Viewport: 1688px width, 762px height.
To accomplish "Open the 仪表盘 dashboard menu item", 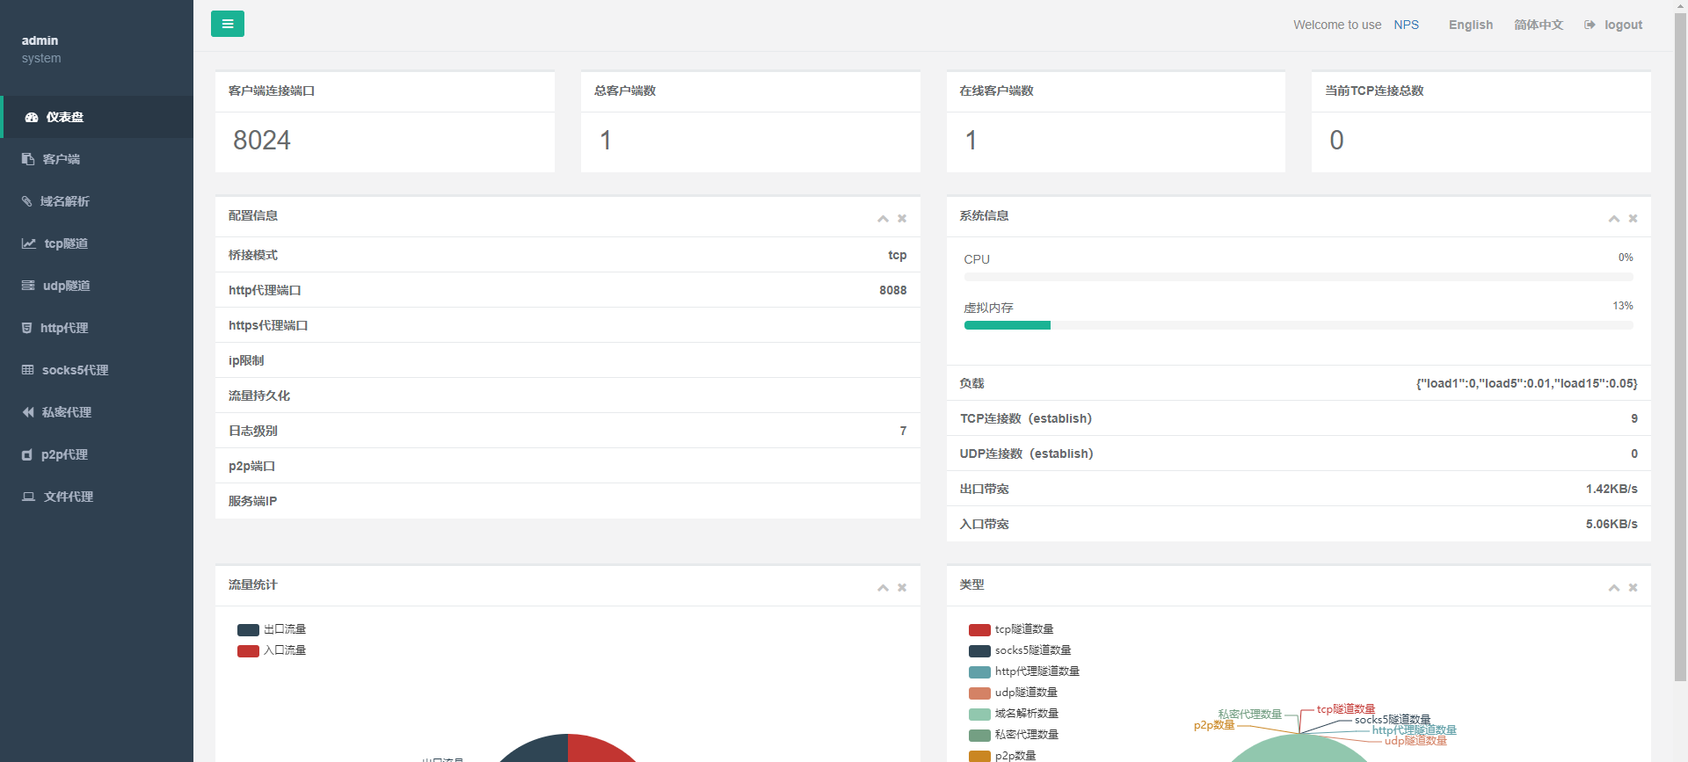I will [x=97, y=117].
